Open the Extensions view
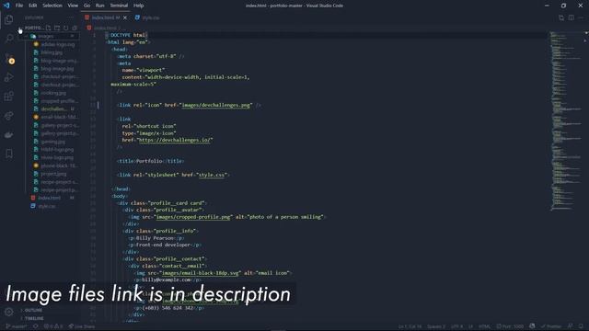The width and height of the screenshot is (589, 331). 9,97
